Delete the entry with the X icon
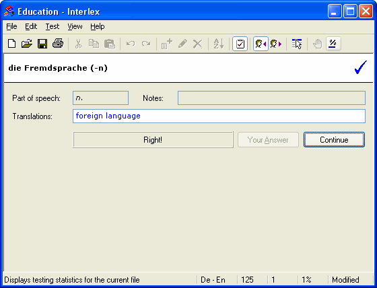377x288 pixels. pos(198,44)
